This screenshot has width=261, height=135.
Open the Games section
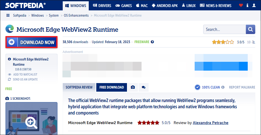pyautogui.click(x=124, y=6)
